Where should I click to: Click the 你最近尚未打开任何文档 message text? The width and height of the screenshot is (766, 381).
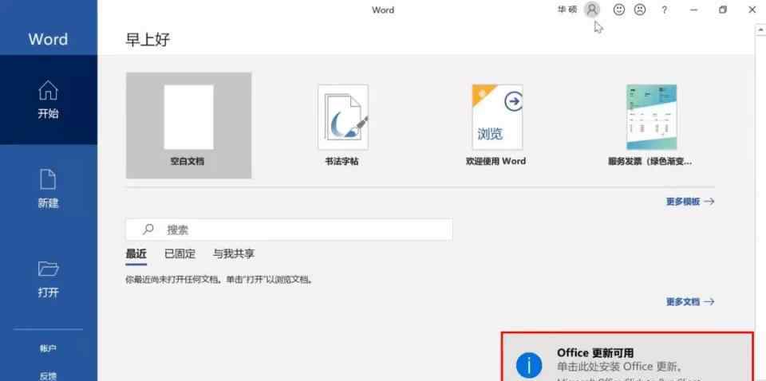coord(219,280)
